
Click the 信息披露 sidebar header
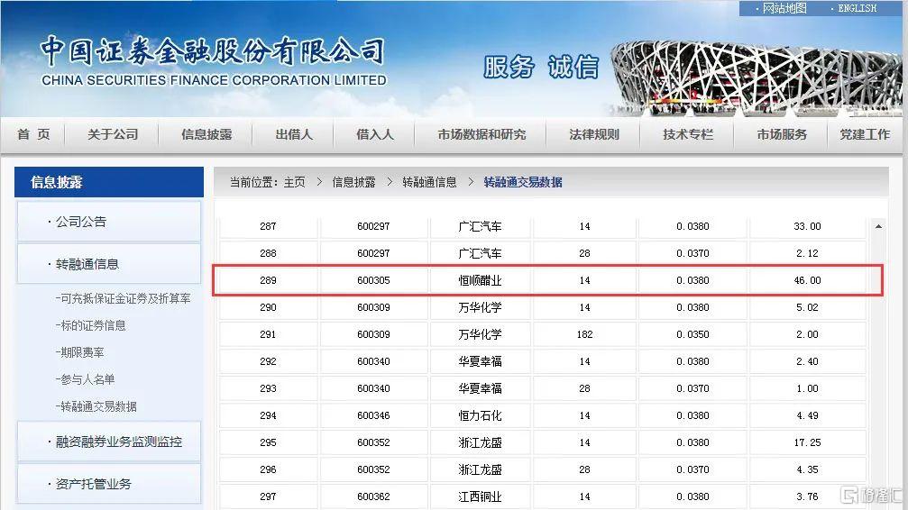point(109,182)
